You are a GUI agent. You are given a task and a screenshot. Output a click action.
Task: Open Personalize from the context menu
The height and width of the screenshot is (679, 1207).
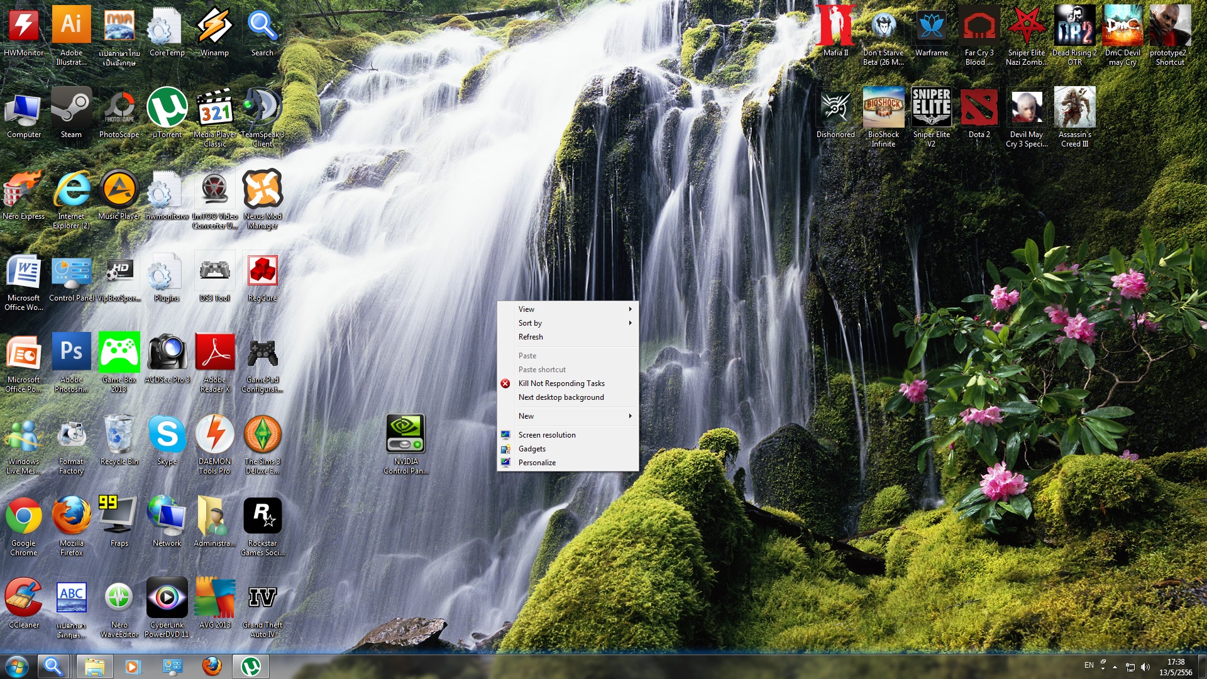537,463
